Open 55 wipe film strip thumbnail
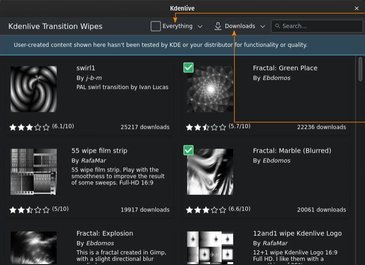The width and height of the screenshot is (365, 265). tap(34, 172)
